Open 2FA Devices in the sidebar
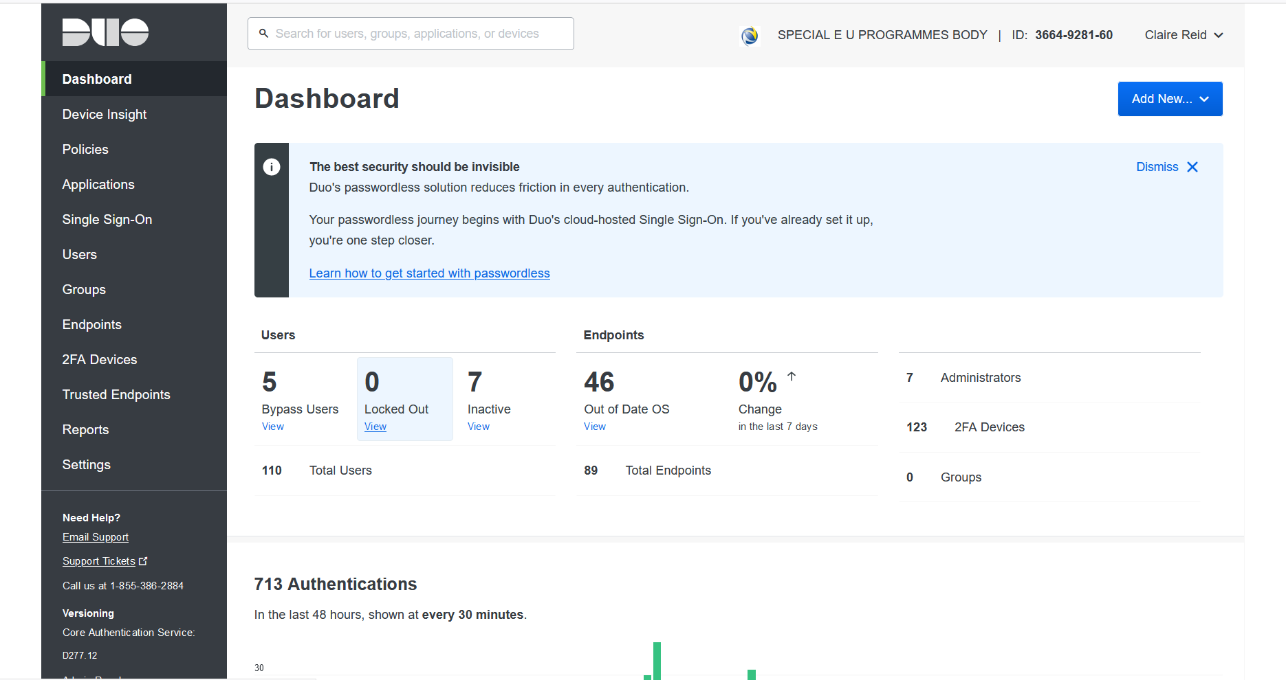Screen dimensions: 1286x680 (x=134, y=359)
